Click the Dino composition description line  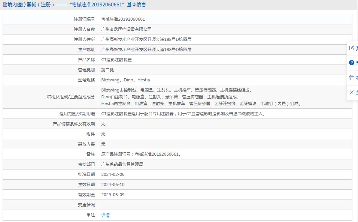(x=170, y=97)
